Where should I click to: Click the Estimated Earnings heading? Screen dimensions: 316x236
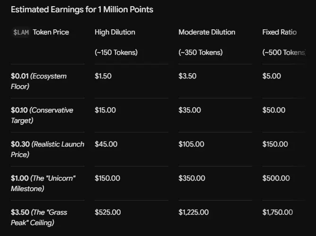82,9
